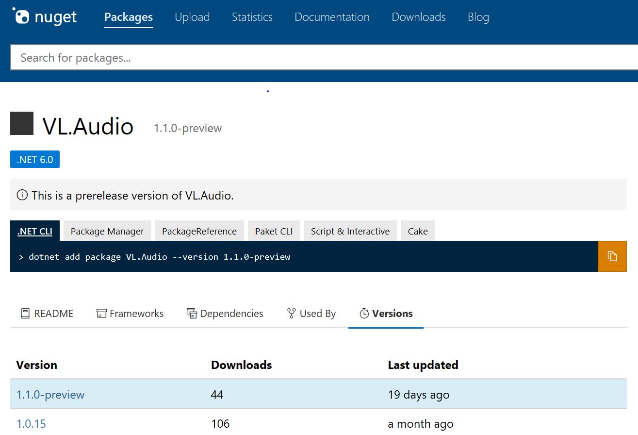Open the Used By tab
This screenshot has width=638, height=435.
[311, 314]
